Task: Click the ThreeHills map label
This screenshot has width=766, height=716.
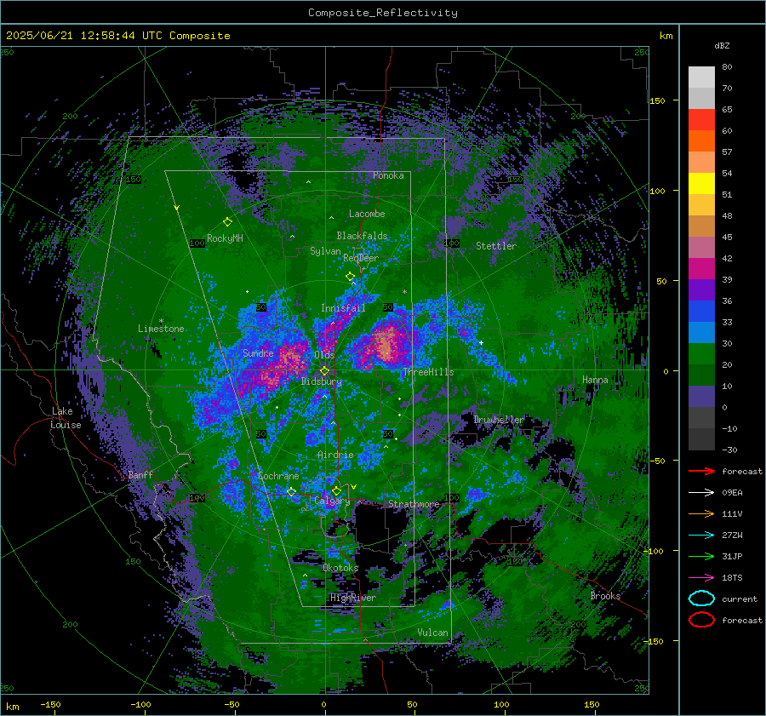Action: click(x=428, y=372)
